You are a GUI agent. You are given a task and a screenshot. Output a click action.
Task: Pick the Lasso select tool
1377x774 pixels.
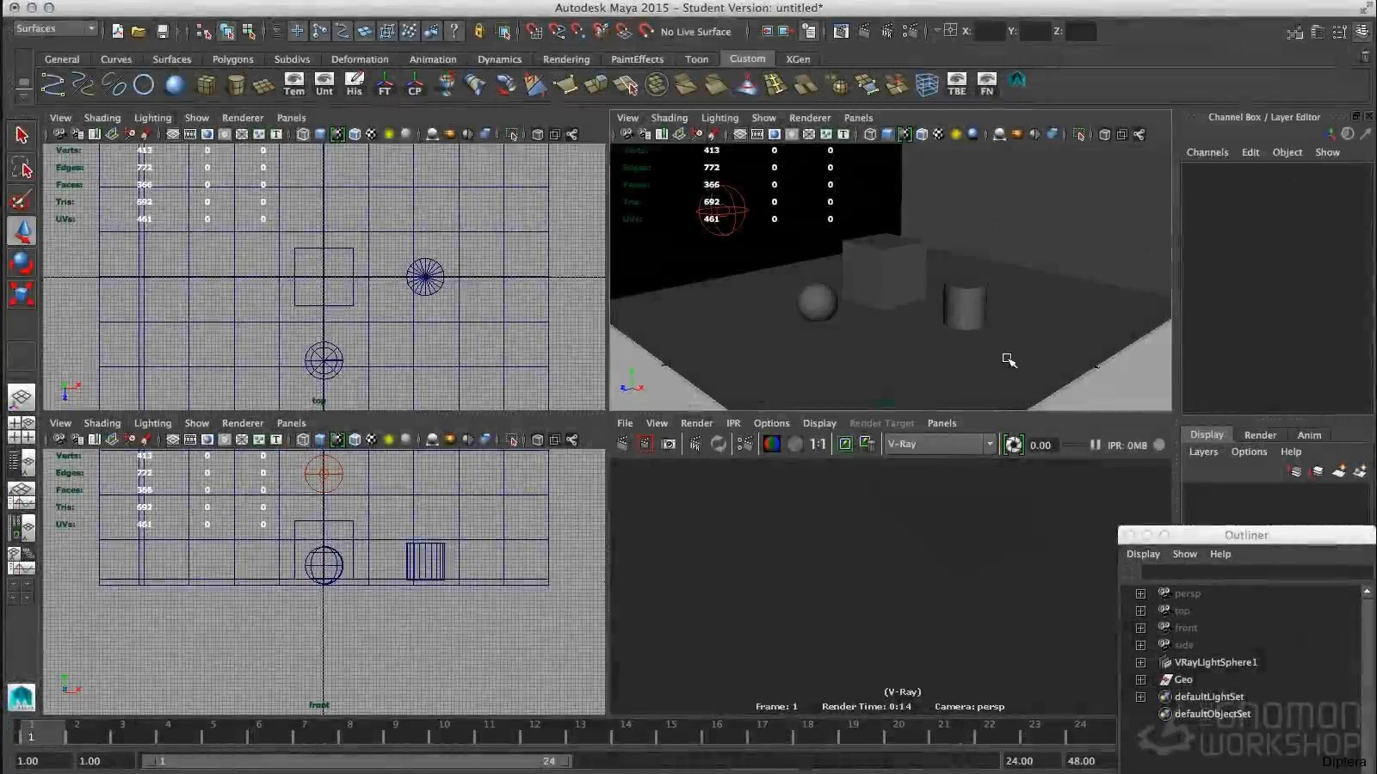[22, 169]
